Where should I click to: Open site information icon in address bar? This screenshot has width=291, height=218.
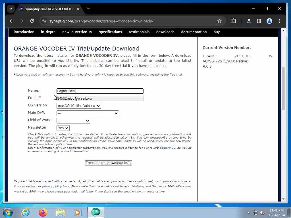click(44, 21)
